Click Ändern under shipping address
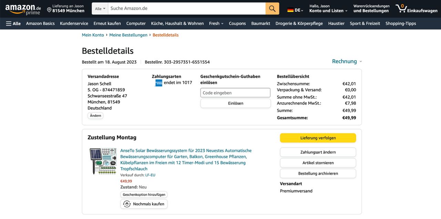 click(95, 116)
